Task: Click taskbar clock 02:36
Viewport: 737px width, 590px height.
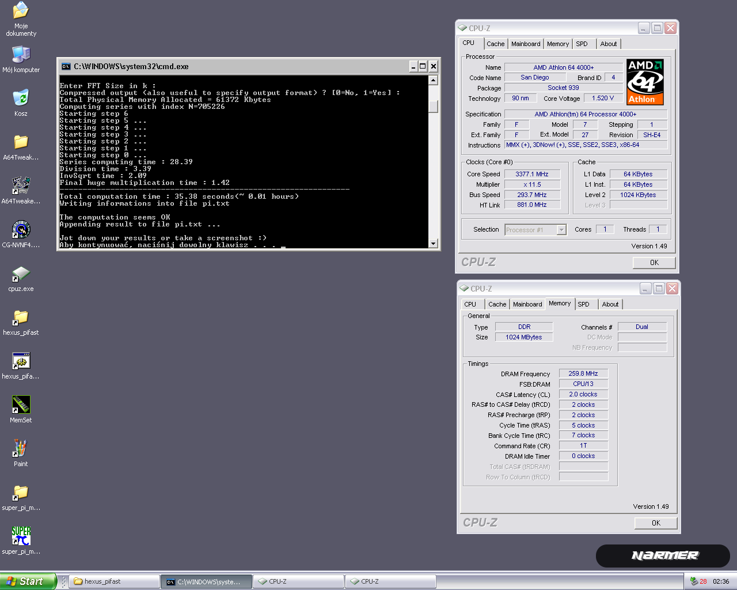Action: 721,581
